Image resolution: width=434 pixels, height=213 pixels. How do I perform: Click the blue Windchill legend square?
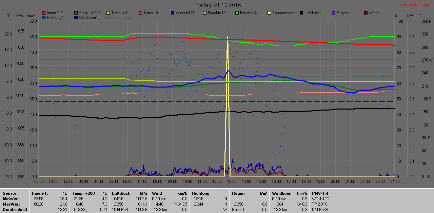(173, 13)
